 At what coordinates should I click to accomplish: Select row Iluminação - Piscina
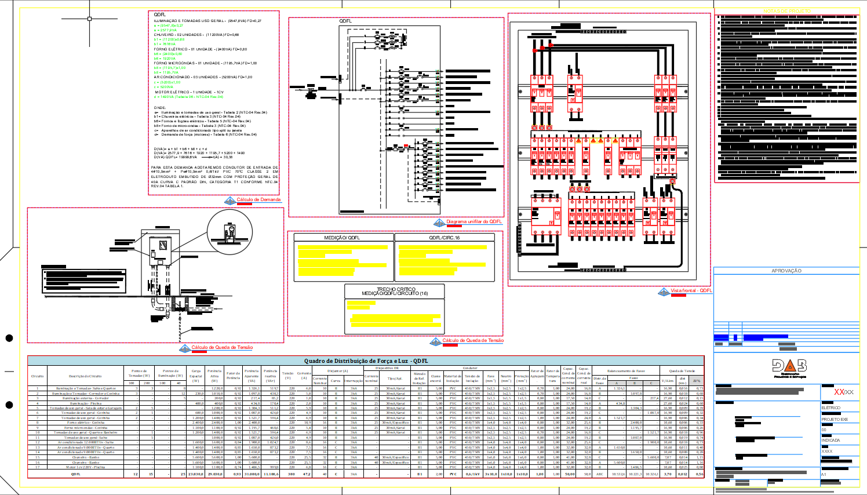[366, 403]
